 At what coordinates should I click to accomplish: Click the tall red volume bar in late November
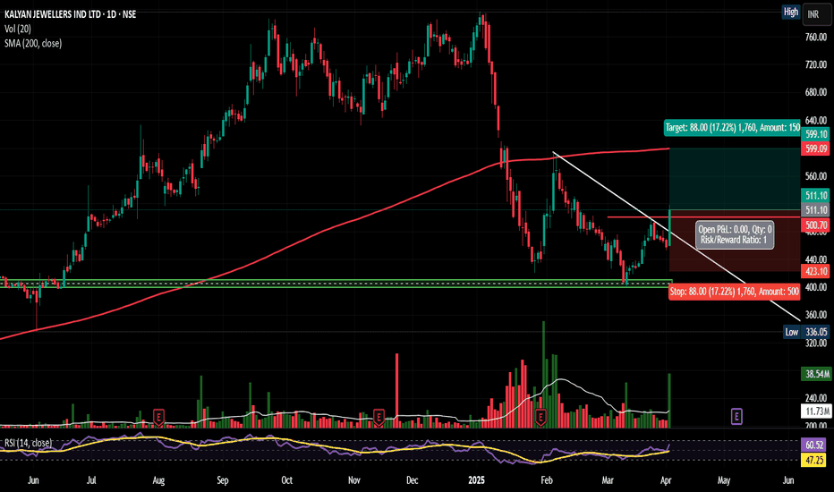point(396,390)
